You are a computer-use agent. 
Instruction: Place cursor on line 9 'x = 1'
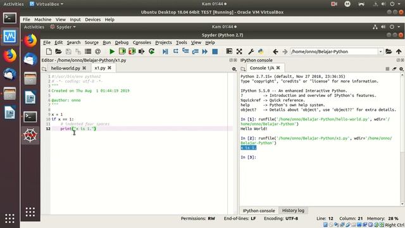tap(57, 115)
